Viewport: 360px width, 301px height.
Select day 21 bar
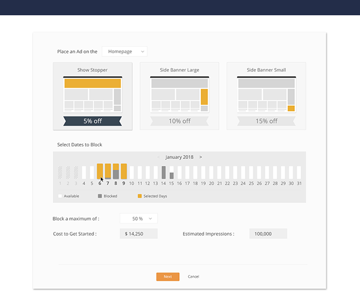pos(219,173)
